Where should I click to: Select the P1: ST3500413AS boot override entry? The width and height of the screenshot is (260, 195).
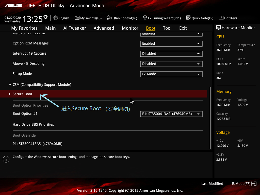[x=38, y=144]
